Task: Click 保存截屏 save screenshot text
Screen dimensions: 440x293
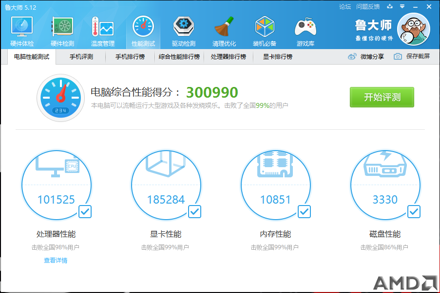Action: [x=418, y=56]
